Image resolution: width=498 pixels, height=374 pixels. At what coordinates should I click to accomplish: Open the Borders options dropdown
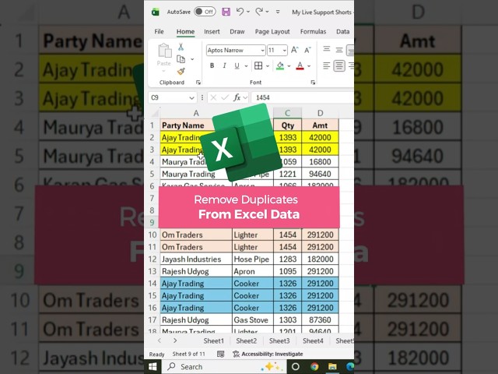point(268,66)
